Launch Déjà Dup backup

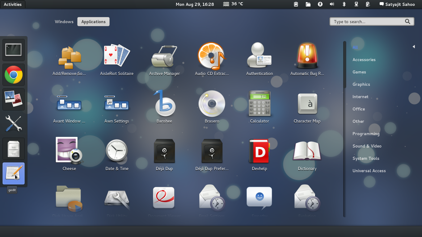(164, 154)
